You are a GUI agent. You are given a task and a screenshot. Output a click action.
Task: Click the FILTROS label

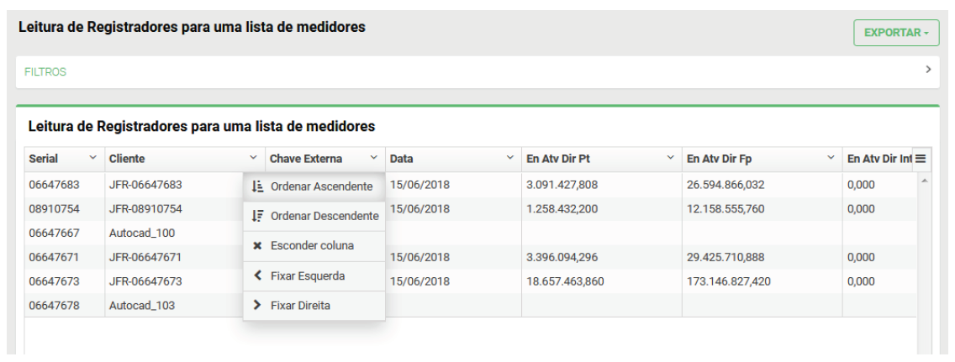(x=45, y=72)
